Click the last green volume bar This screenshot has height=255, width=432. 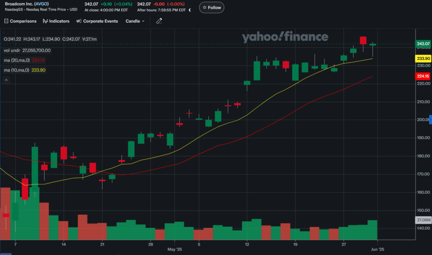click(x=372, y=230)
